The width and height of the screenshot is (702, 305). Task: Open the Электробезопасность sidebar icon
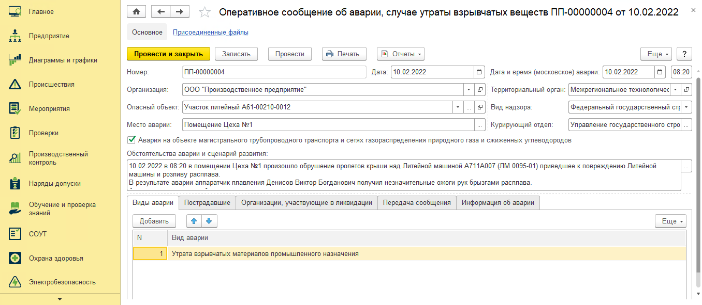14,282
